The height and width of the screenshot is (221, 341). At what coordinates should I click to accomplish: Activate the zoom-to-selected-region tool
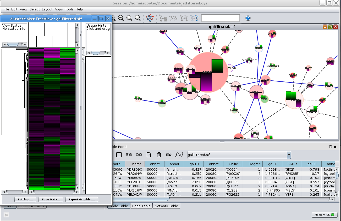(137, 18)
